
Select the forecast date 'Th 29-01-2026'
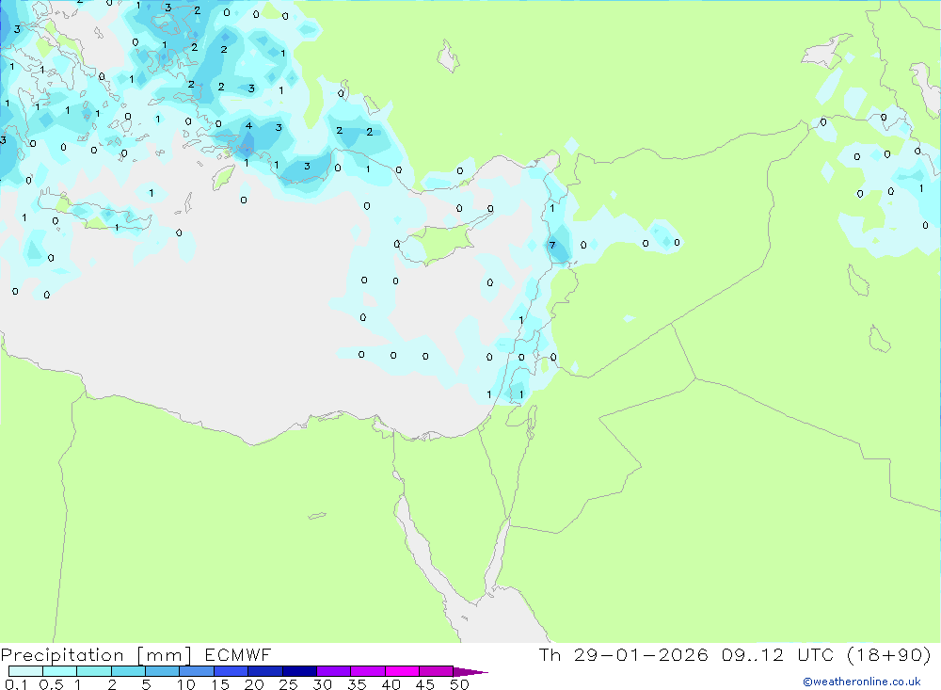click(x=623, y=655)
